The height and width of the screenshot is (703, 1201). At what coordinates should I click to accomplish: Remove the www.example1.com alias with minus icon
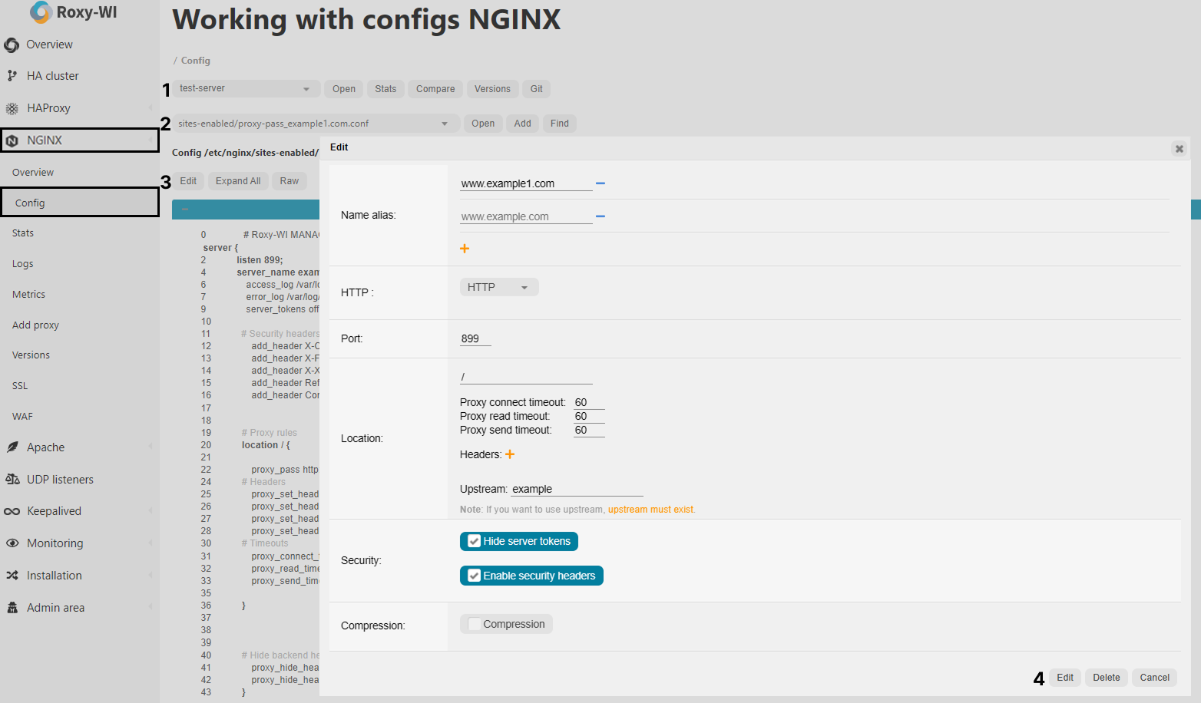click(x=600, y=183)
